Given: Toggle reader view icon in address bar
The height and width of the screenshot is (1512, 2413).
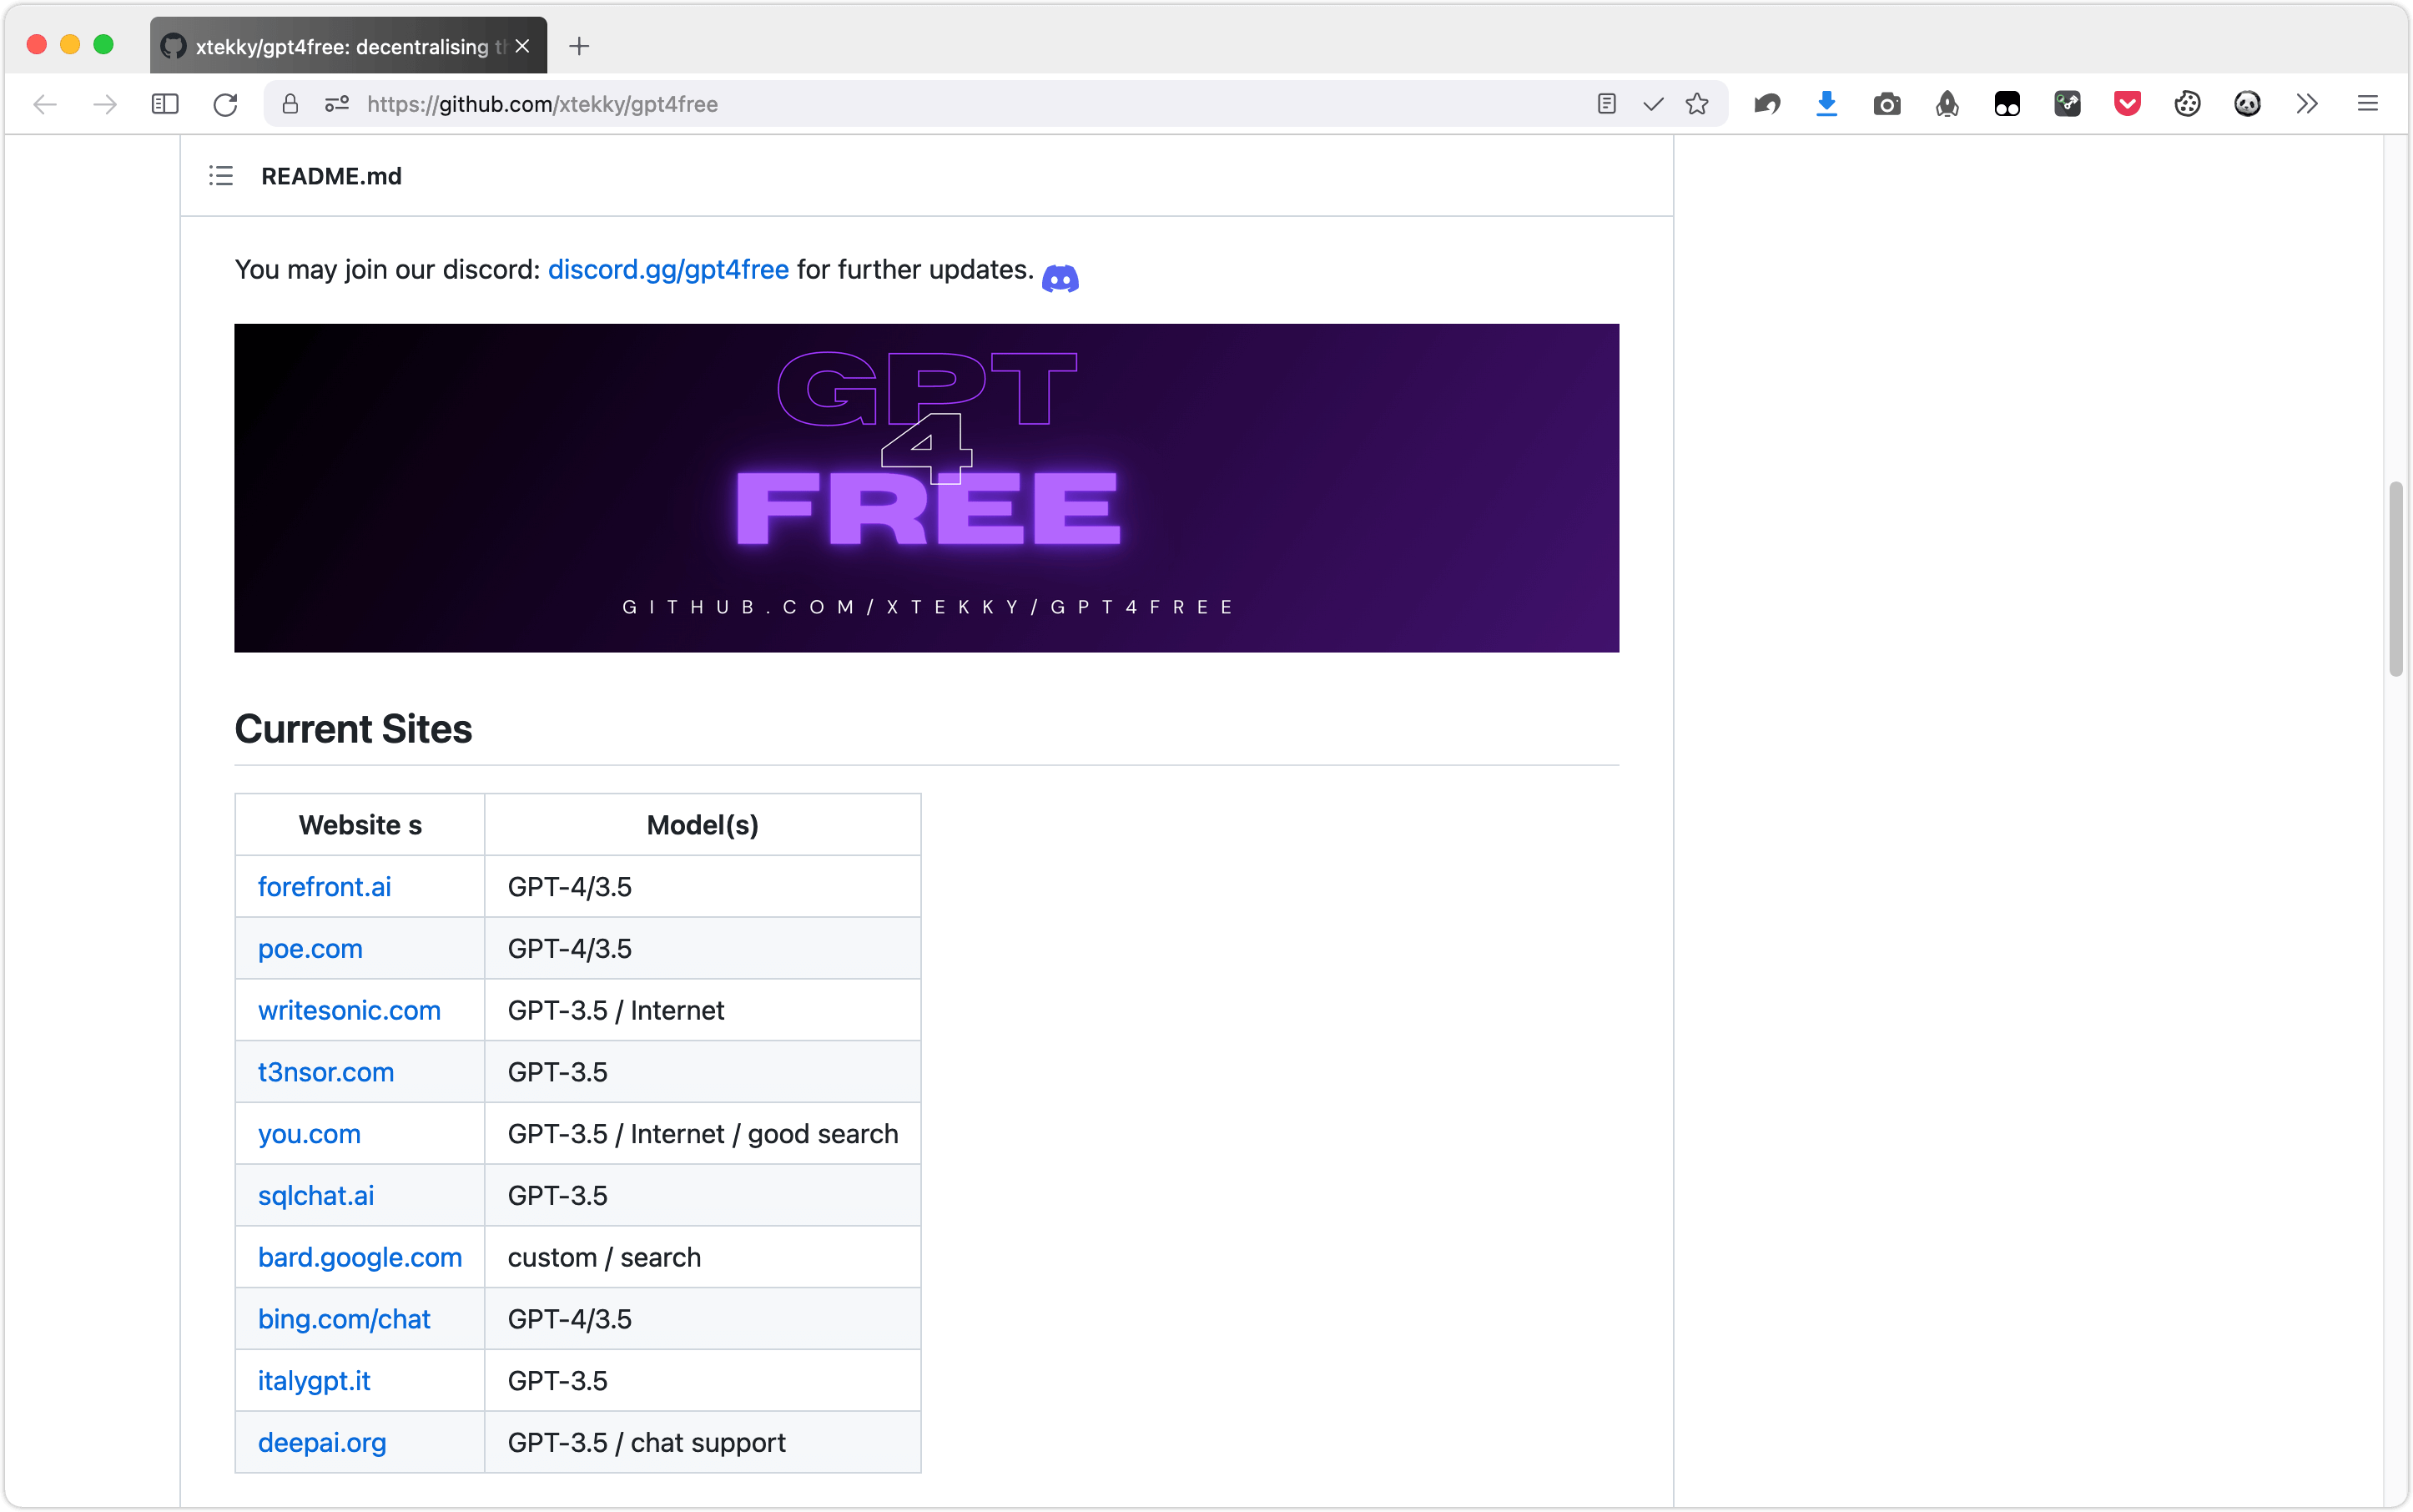Looking at the screenshot, I should click(x=1606, y=104).
